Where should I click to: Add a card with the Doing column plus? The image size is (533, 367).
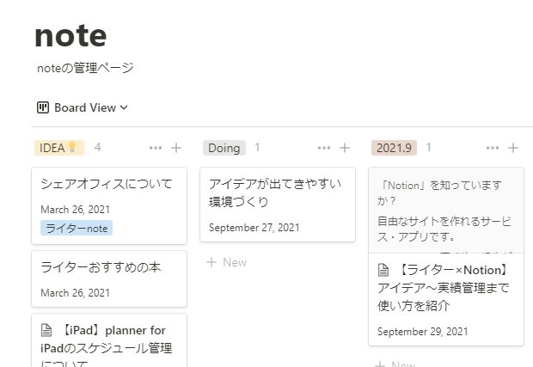(345, 148)
